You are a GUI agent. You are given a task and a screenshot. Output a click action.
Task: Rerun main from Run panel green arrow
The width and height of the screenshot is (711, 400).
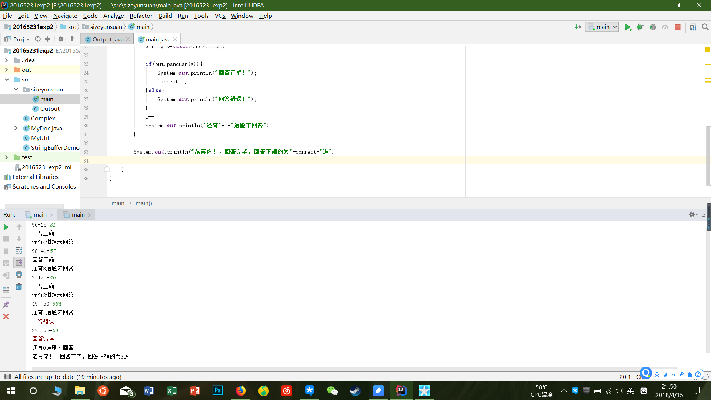tap(6, 227)
